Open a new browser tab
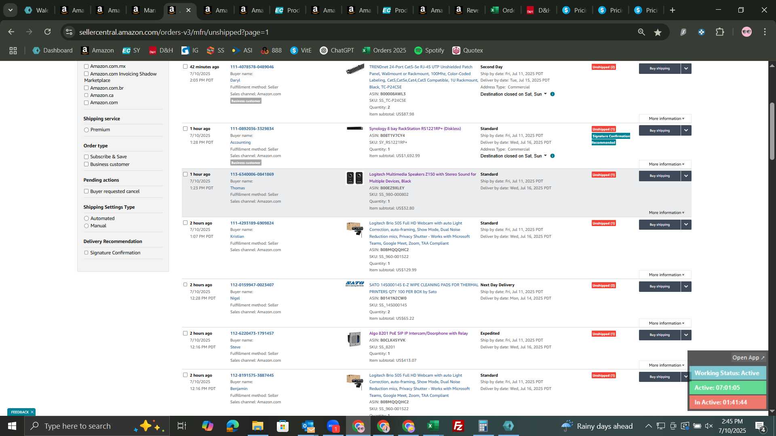The width and height of the screenshot is (776, 436). (673, 10)
